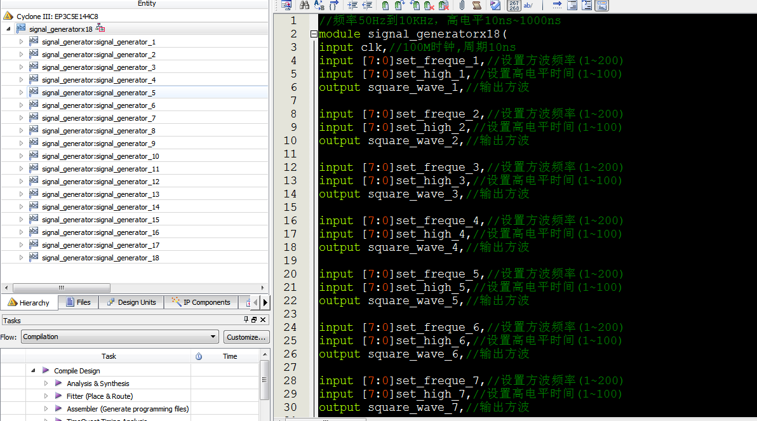757x421 pixels.
Task: Select signal_generator_3 entity row
Action: coord(135,67)
